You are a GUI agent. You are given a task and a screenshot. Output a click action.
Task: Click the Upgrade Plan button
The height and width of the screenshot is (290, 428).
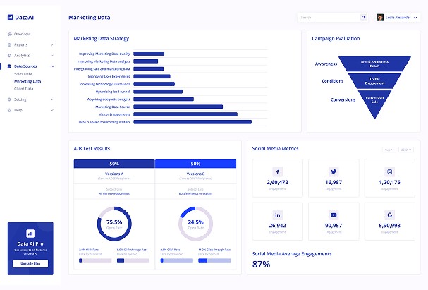pos(30,263)
